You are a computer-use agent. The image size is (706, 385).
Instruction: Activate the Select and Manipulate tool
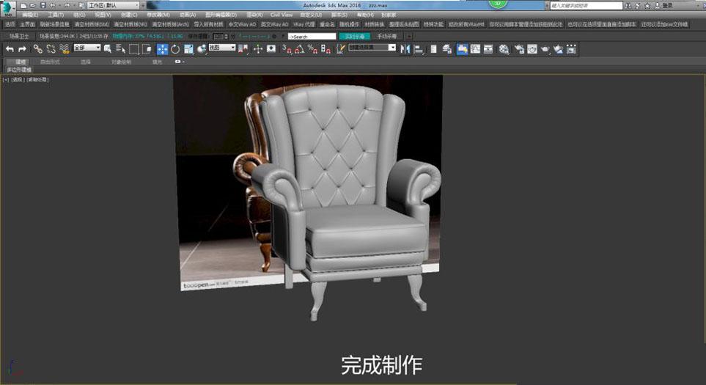(x=258, y=49)
